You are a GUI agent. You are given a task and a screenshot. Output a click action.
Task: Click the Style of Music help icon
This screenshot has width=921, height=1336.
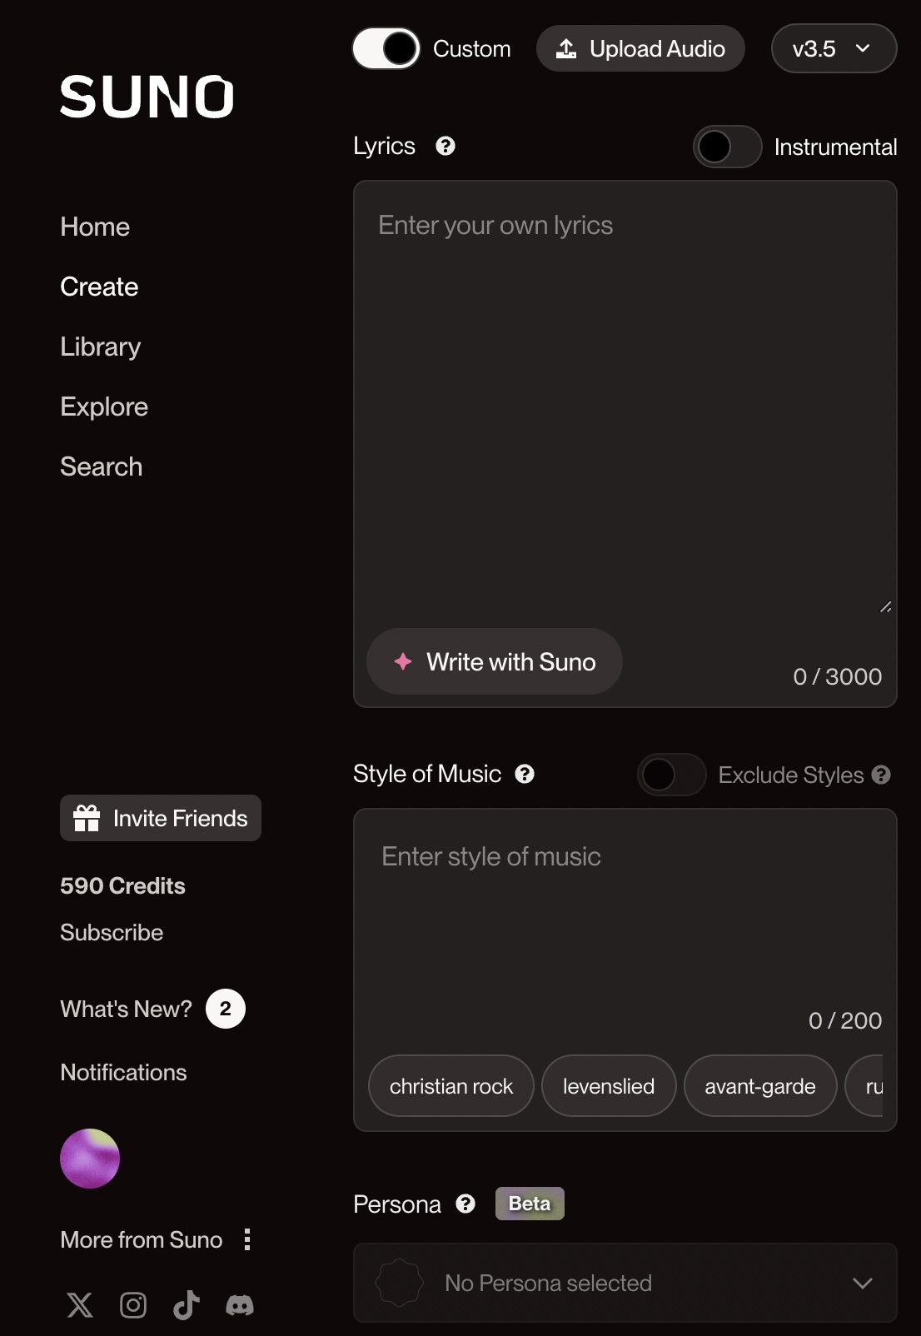click(x=525, y=774)
